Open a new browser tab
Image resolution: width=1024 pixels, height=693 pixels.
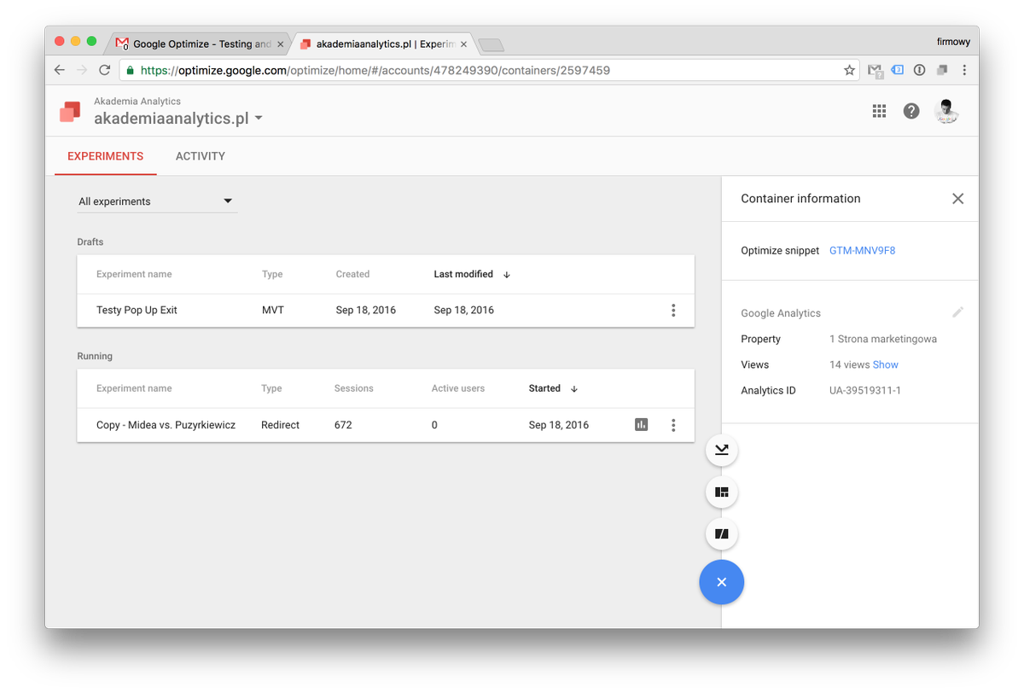[x=492, y=45]
